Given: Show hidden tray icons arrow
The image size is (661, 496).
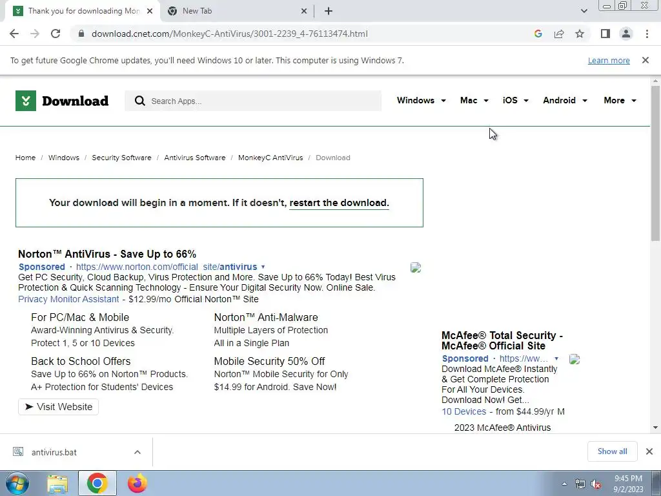Looking at the screenshot, I should (564, 484).
